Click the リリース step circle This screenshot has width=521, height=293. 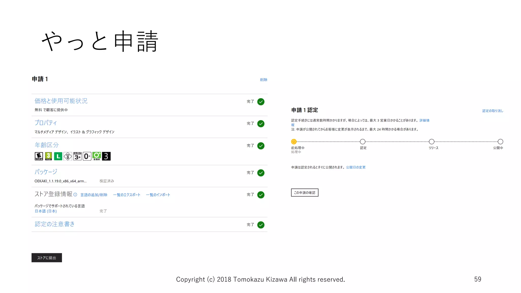pyautogui.click(x=432, y=142)
